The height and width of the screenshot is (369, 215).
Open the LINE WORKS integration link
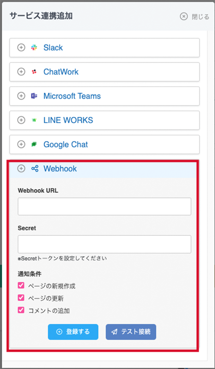68,120
